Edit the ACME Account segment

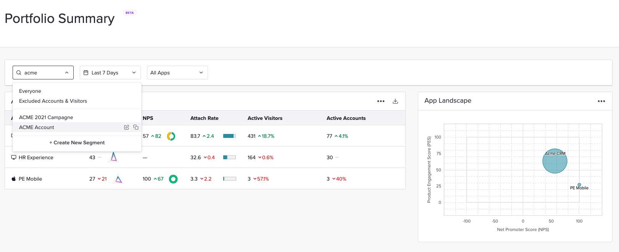[x=127, y=127]
